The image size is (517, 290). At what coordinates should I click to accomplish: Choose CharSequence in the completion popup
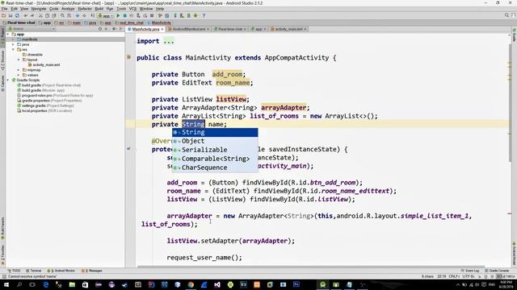(x=215, y=168)
